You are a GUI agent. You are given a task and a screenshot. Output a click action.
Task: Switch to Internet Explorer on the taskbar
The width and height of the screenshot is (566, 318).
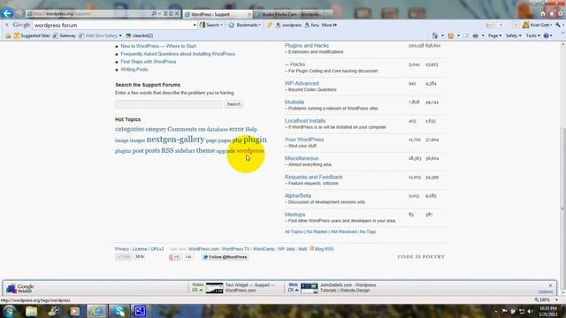coord(96,311)
